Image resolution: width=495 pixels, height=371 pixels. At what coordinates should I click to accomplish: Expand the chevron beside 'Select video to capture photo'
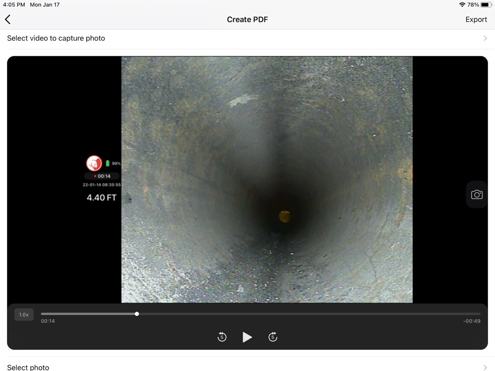(485, 38)
